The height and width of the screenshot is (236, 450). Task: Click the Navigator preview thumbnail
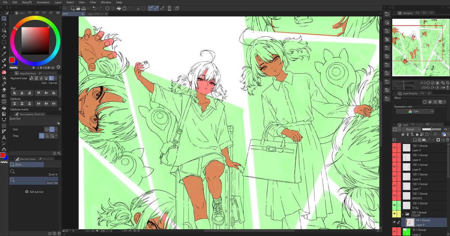[420, 48]
